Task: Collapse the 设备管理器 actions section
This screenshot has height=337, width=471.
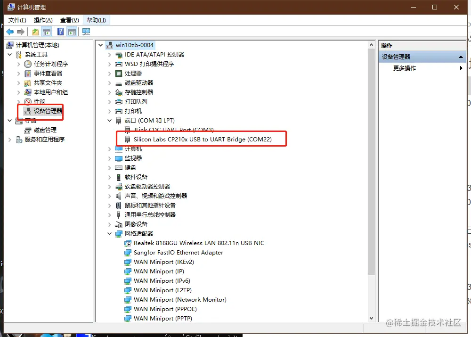Action: [x=461, y=57]
